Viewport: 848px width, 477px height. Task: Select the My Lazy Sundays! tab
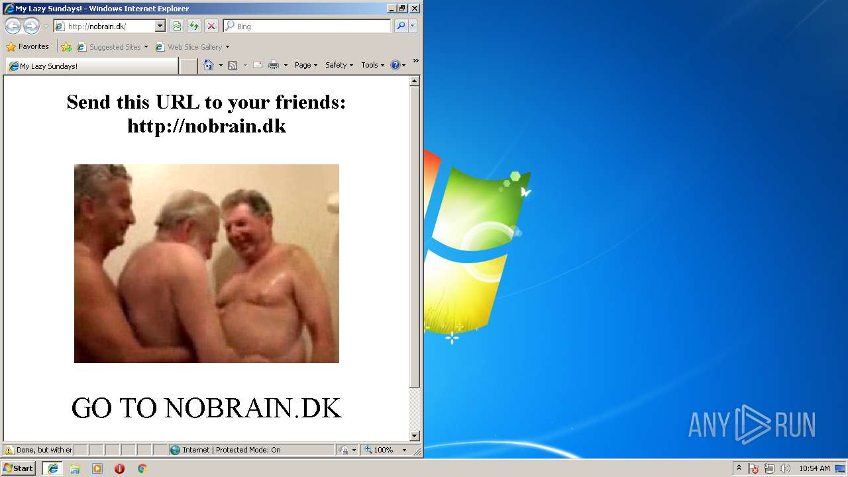[x=92, y=66]
